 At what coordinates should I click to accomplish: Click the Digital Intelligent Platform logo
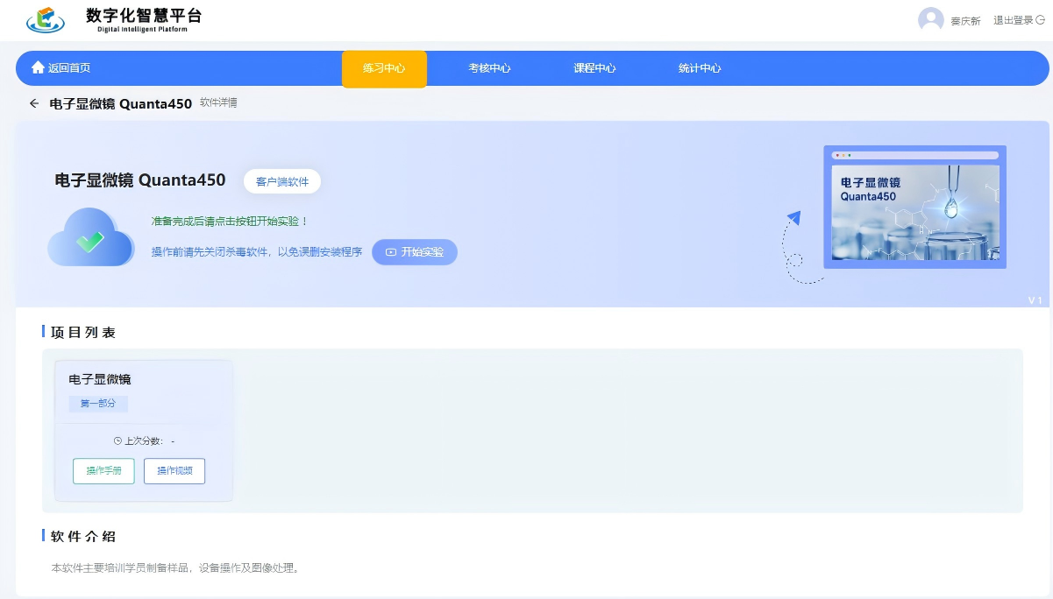(46, 19)
